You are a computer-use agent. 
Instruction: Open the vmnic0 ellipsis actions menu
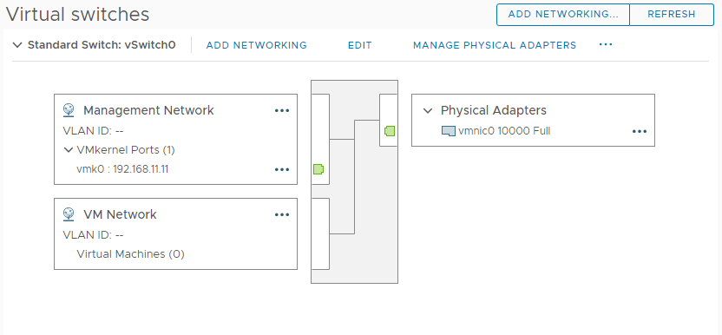pos(640,131)
